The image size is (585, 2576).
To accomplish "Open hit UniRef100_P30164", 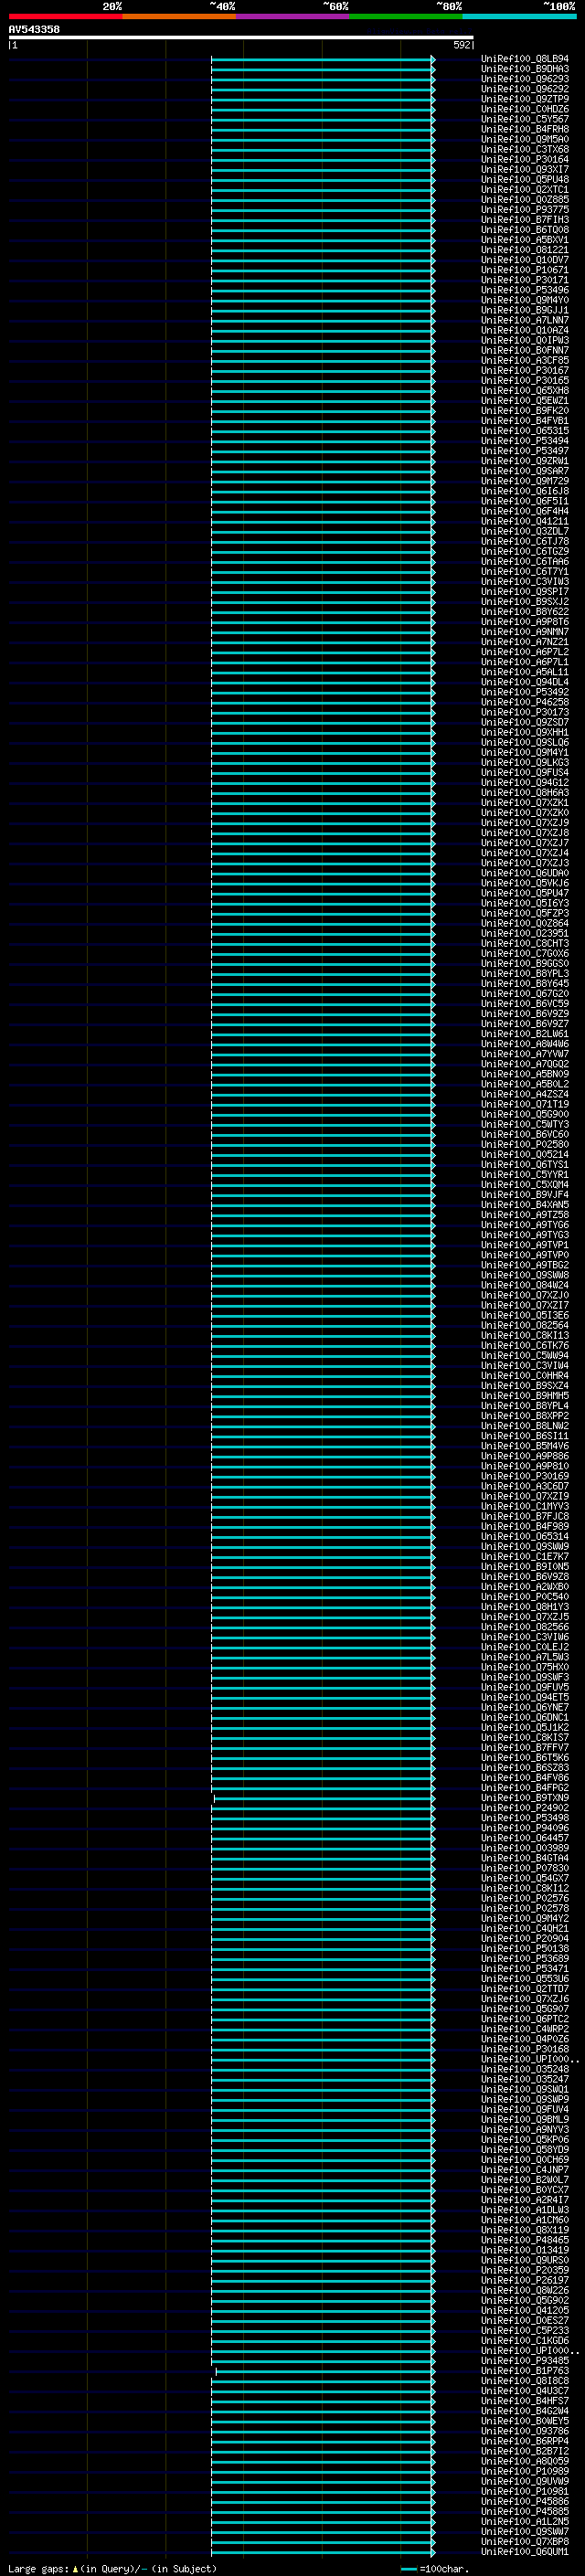I will pos(525,159).
